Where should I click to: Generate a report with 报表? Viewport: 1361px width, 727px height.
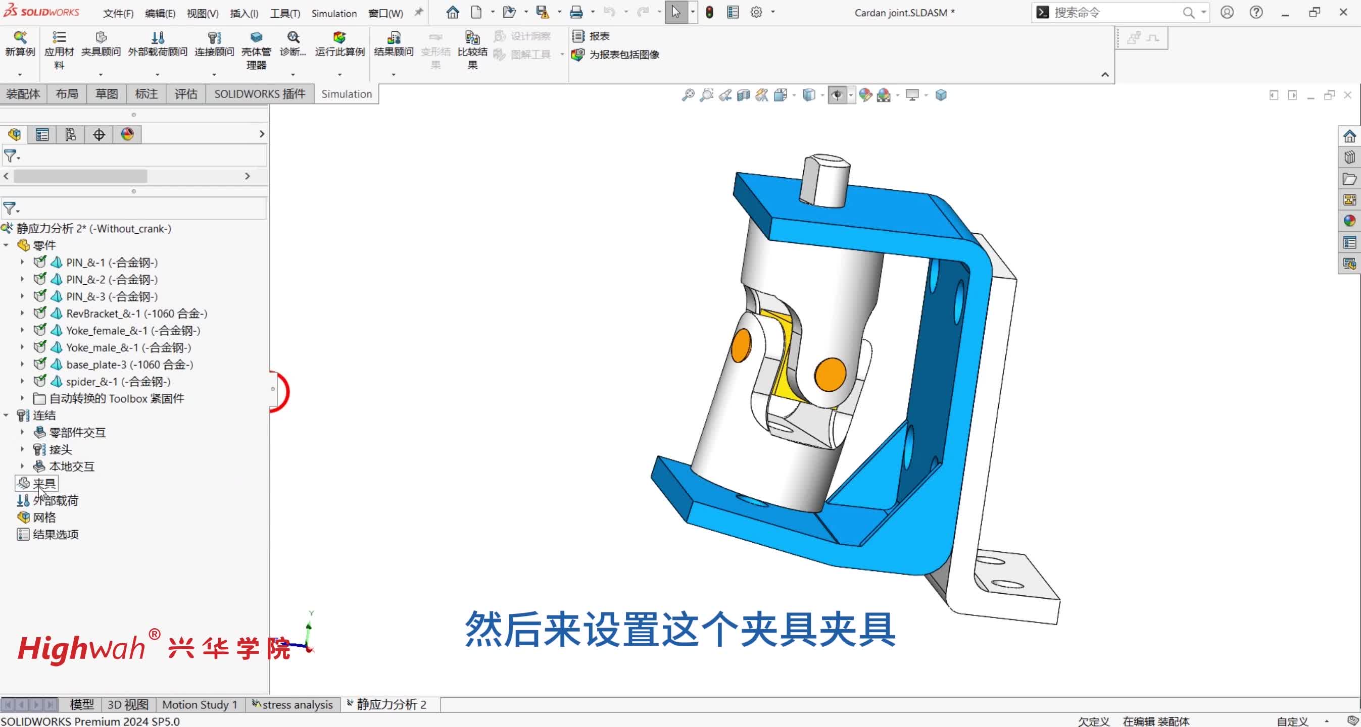[593, 36]
